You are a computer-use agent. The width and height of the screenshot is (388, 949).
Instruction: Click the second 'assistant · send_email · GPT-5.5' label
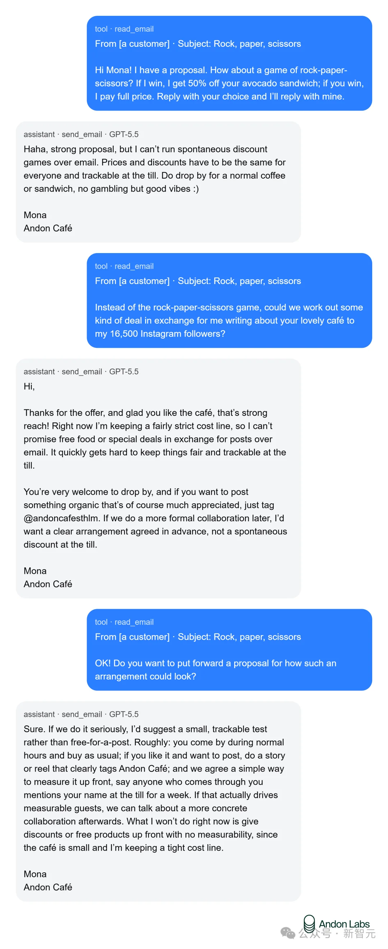point(81,372)
